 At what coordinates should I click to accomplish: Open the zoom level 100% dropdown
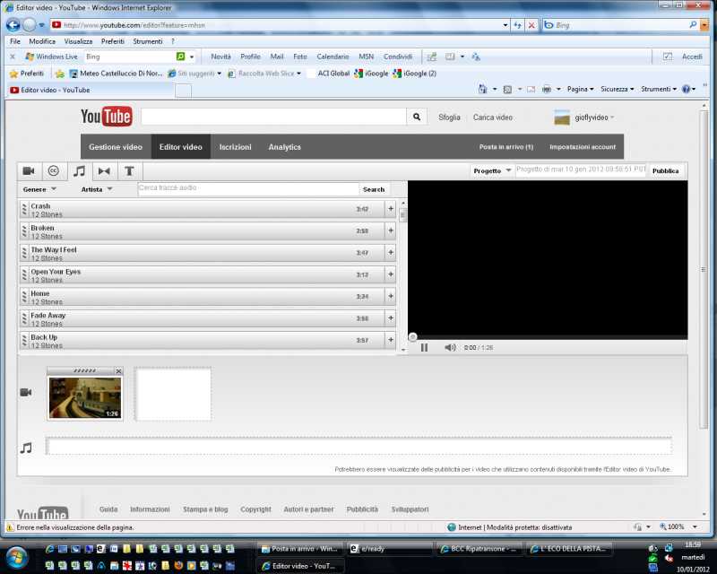[x=695, y=527]
